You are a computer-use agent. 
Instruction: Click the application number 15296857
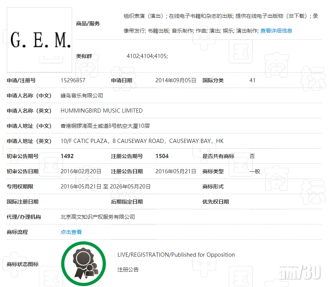coord(73,80)
